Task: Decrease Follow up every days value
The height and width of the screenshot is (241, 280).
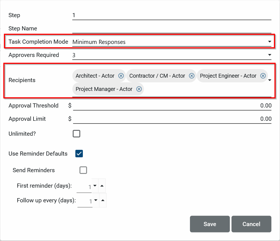Action: click(96, 200)
